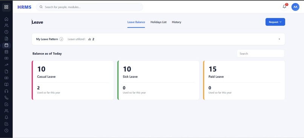Open the clock icon above the file-plus icon

[6, 32]
